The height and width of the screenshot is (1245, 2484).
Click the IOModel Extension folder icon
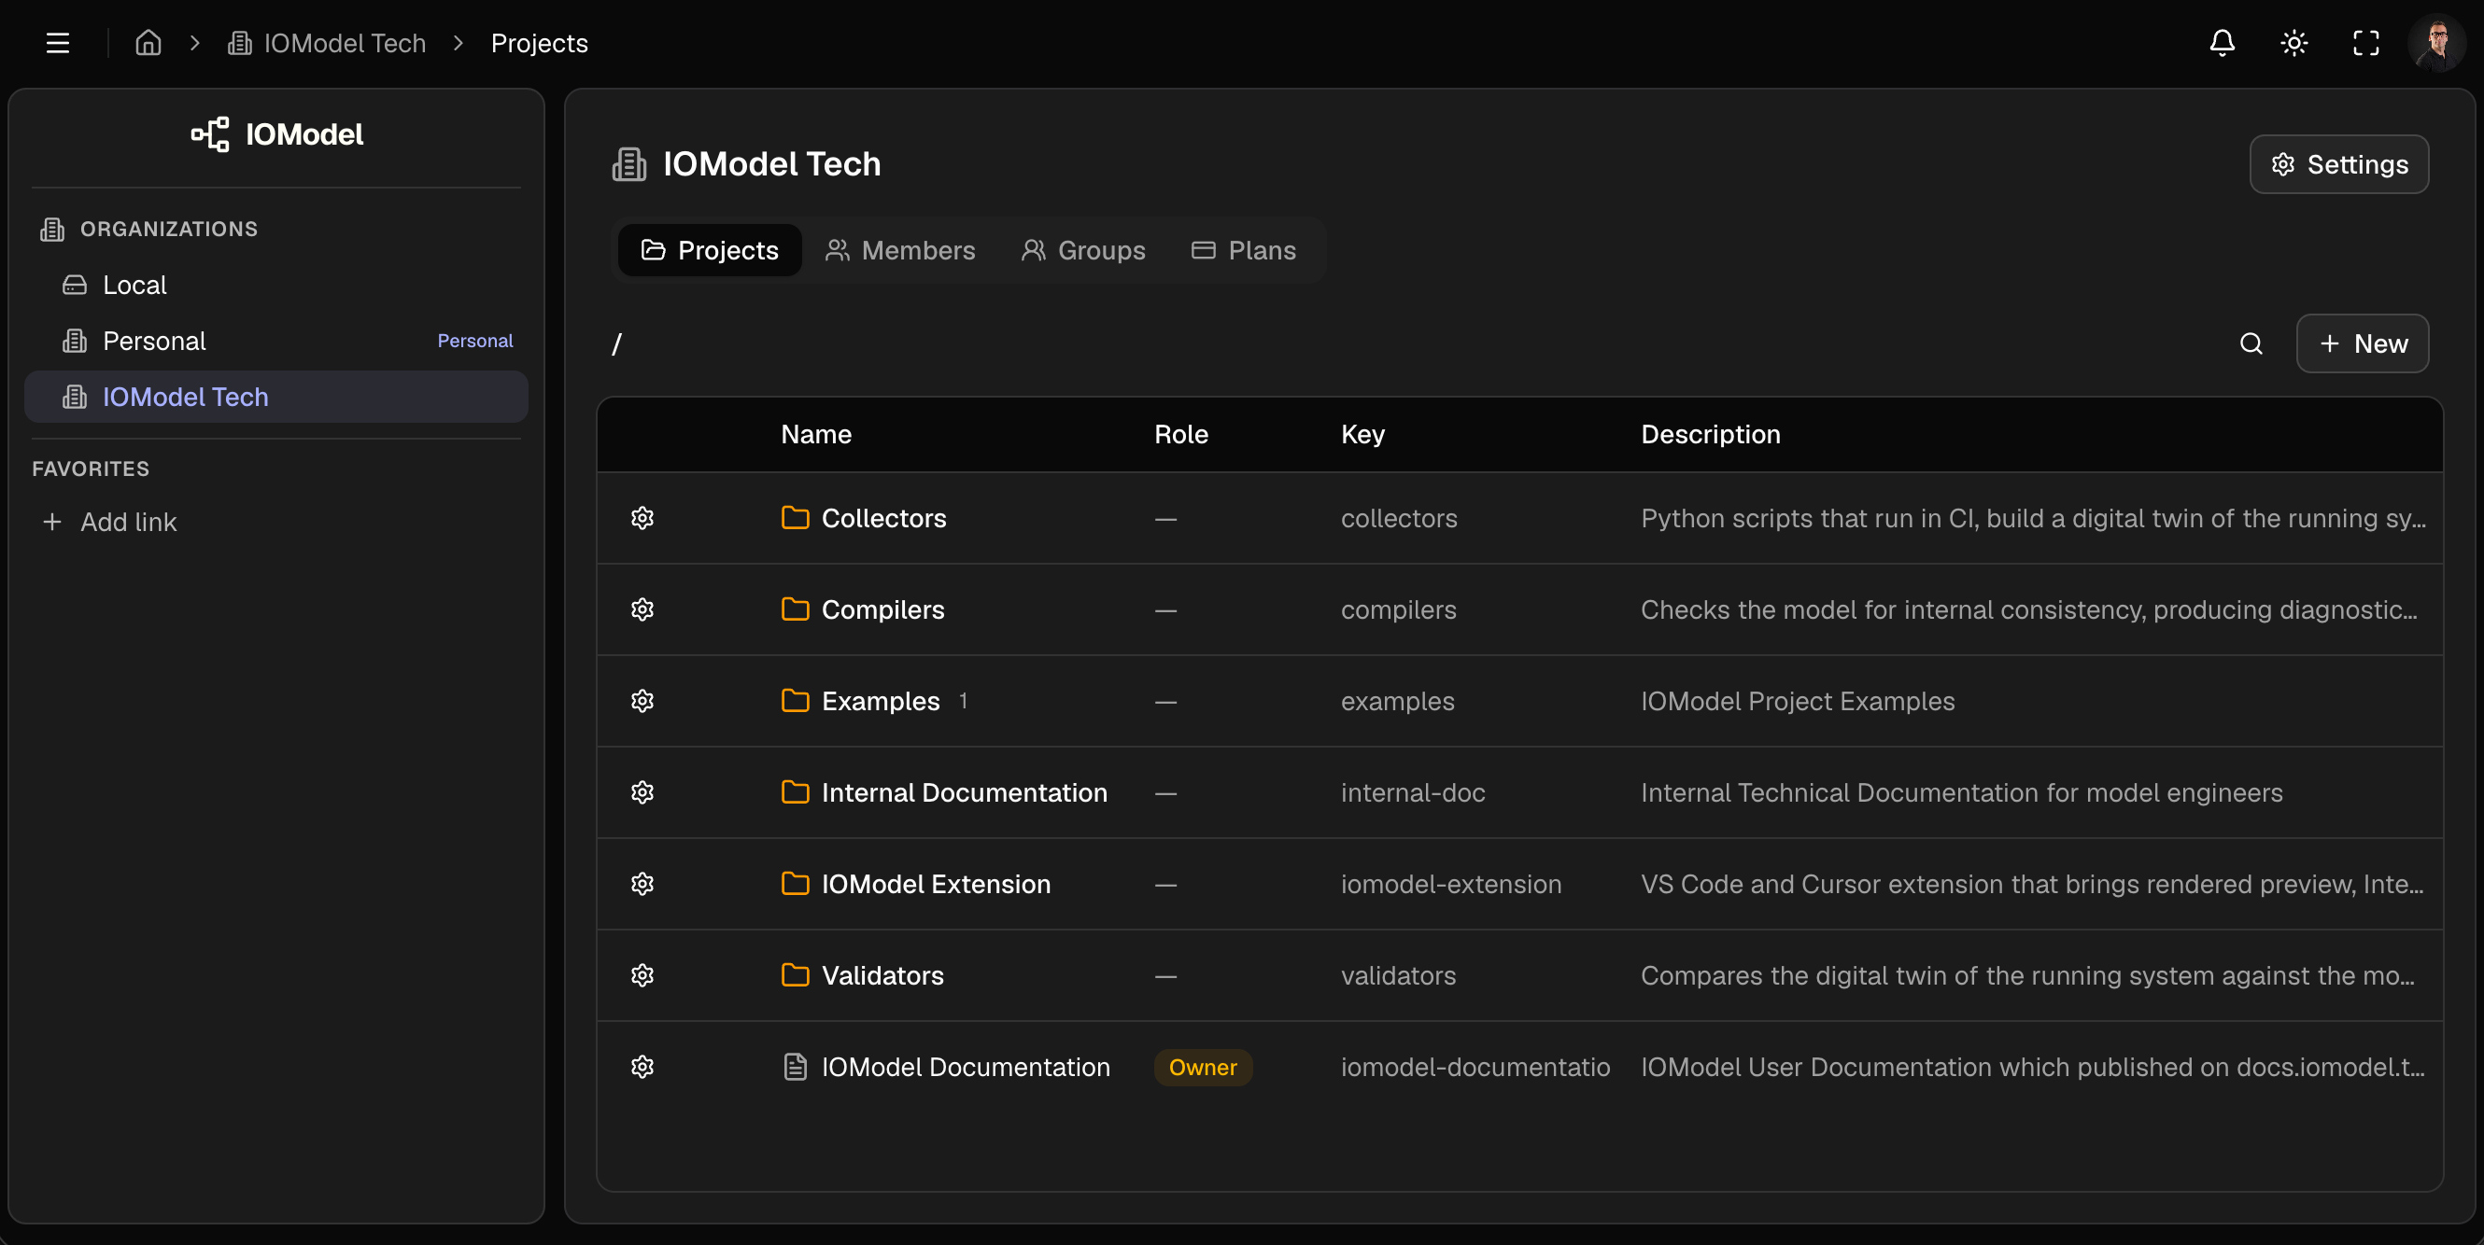click(x=795, y=885)
